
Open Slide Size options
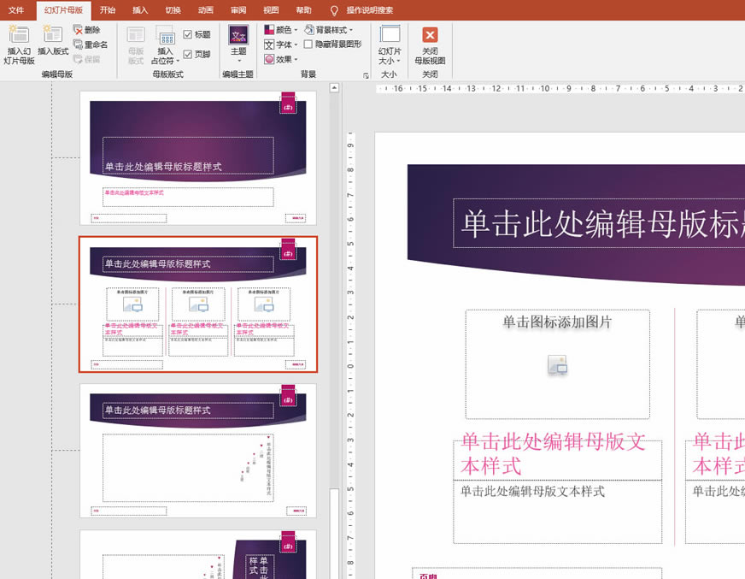390,44
